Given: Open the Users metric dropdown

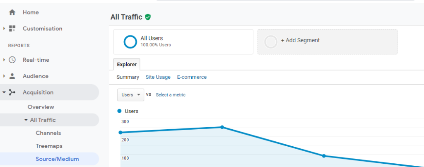Looking at the screenshot, I should click(130, 95).
